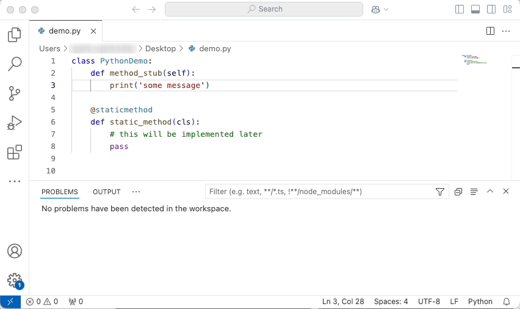Open the Manage gear settings icon

pyautogui.click(x=15, y=280)
